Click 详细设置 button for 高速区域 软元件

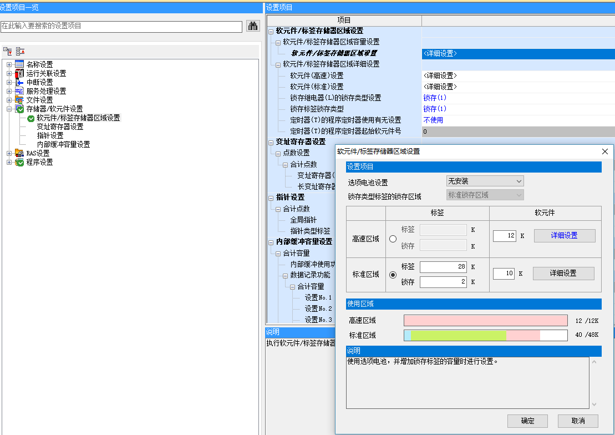pos(564,236)
